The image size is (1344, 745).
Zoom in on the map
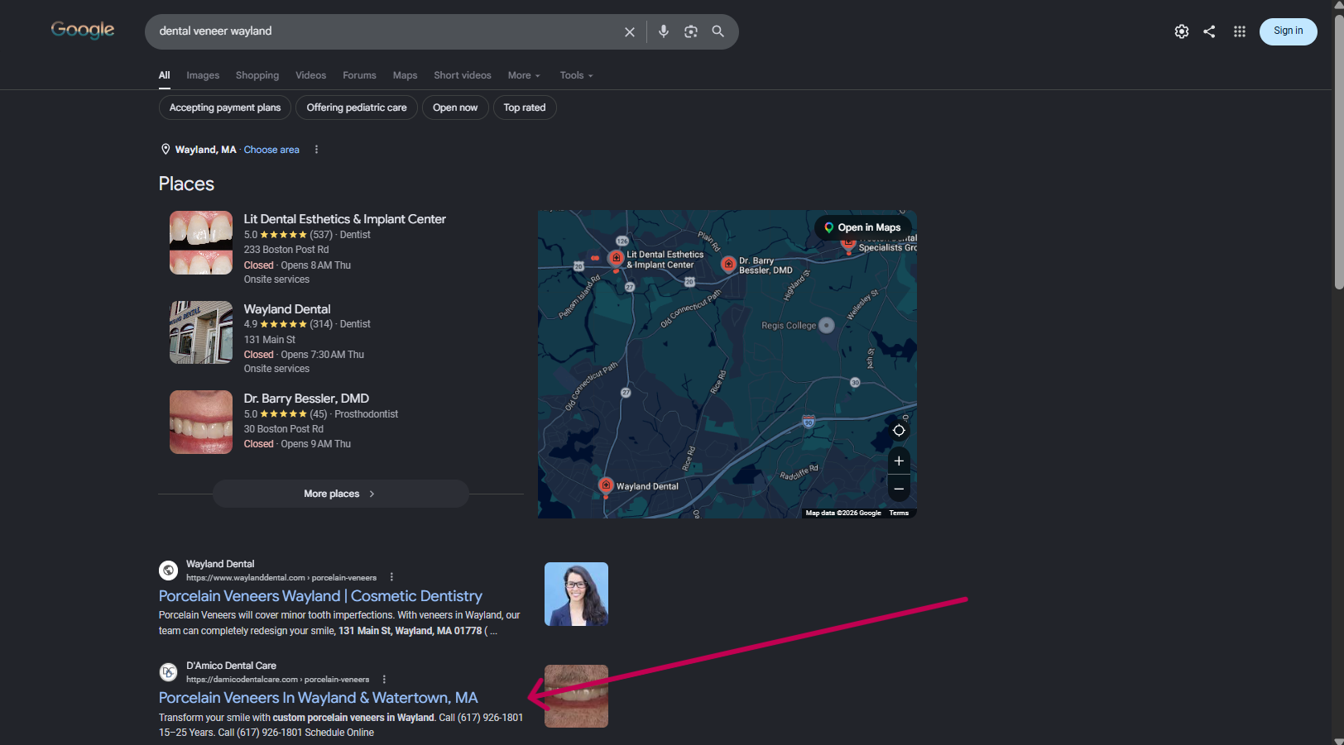[x=899, y=461]
